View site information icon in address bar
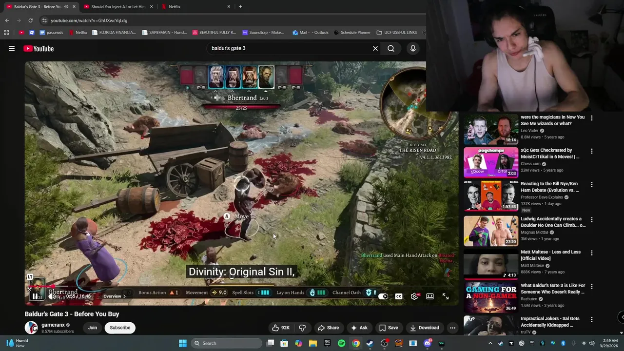The width and height of the screenshot is (624, 351). click(44, 20)
